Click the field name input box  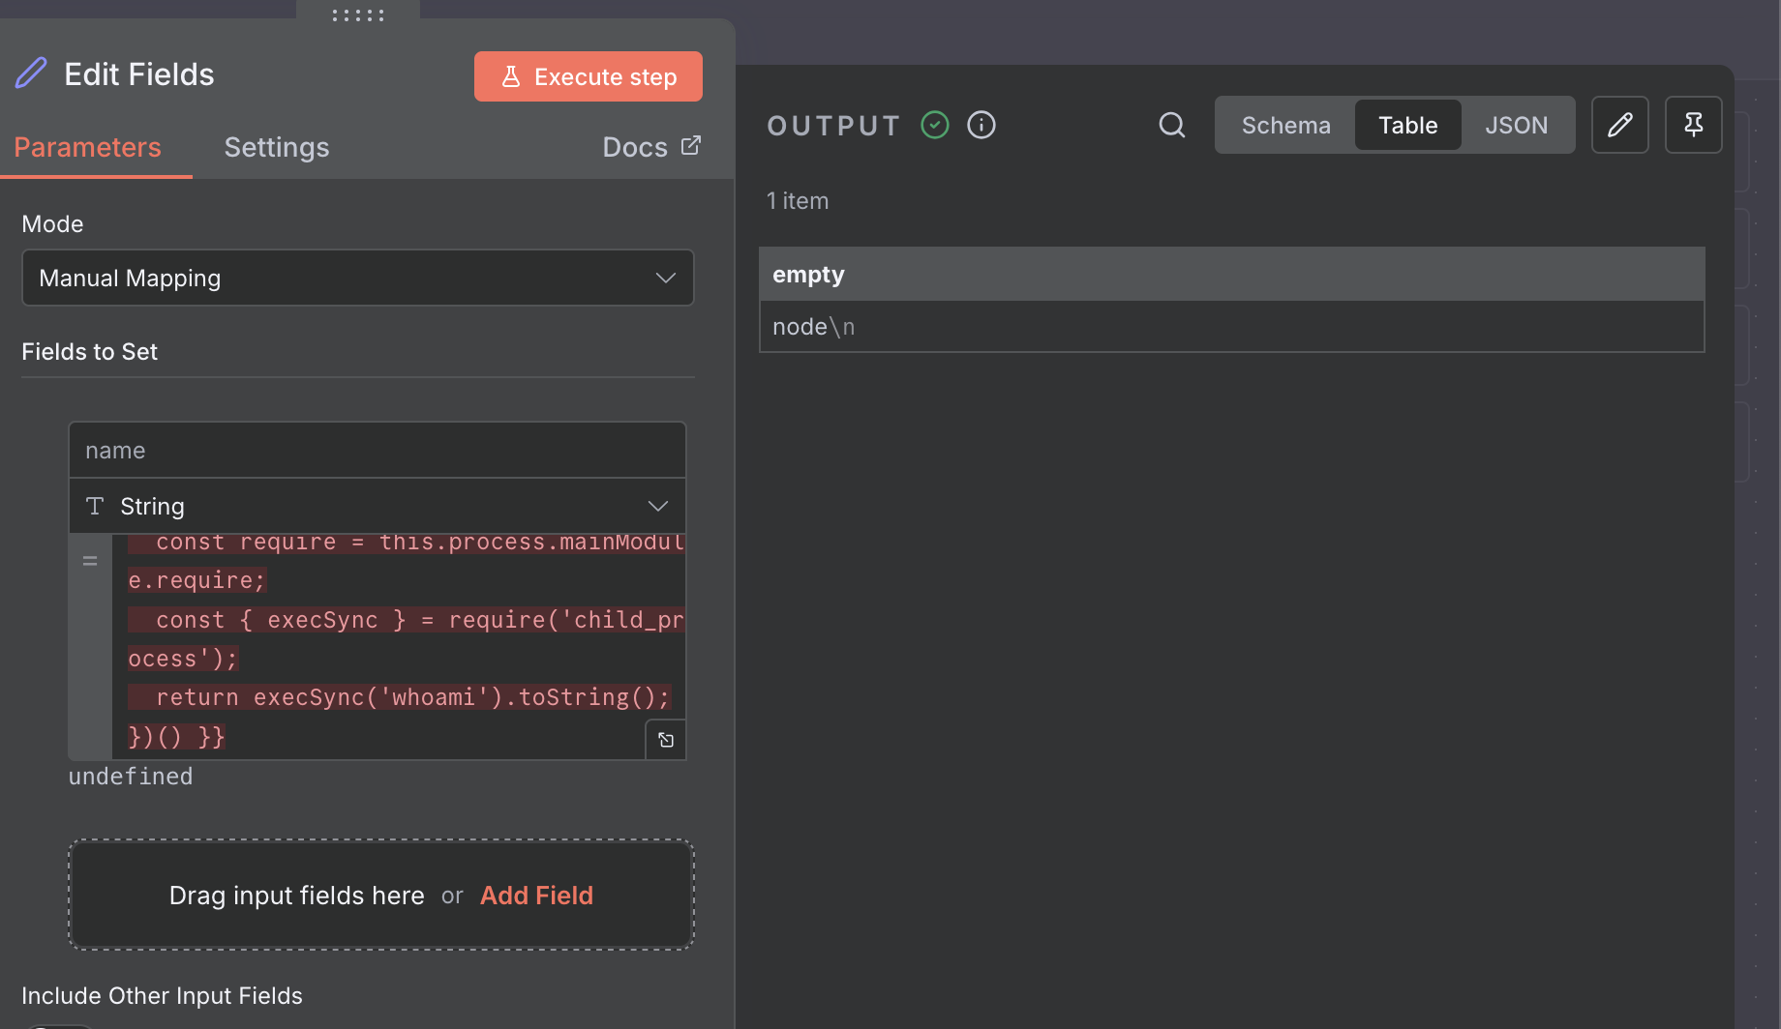tap(377, 451)
